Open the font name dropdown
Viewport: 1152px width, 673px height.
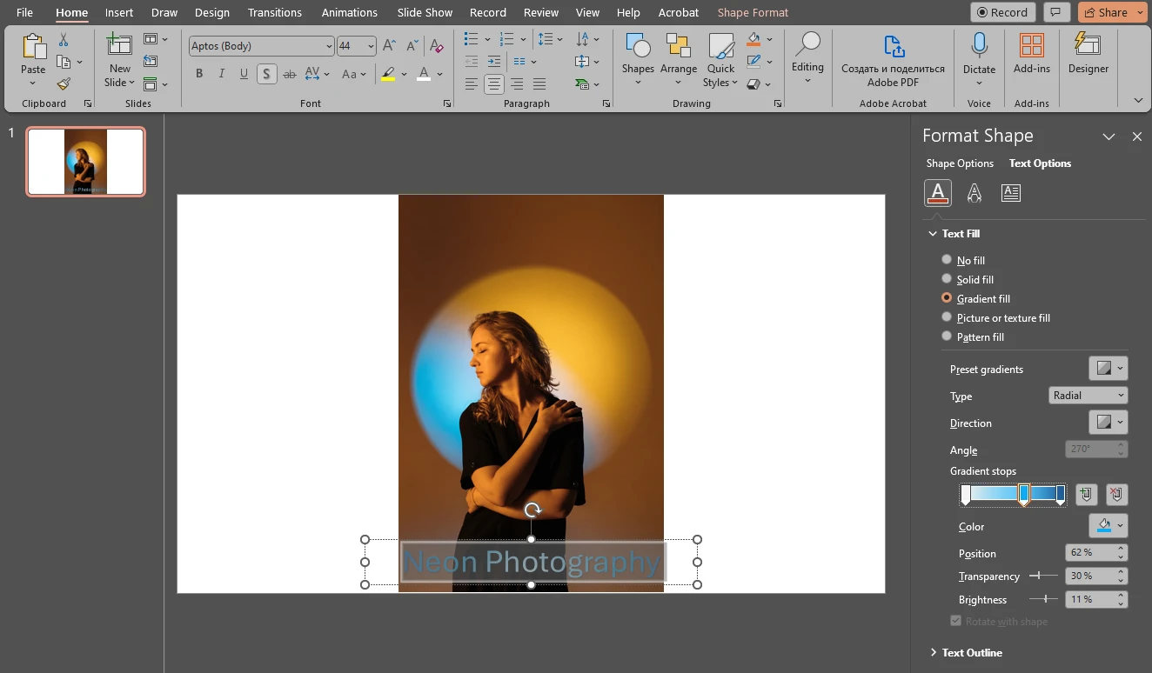click(328, 45)
